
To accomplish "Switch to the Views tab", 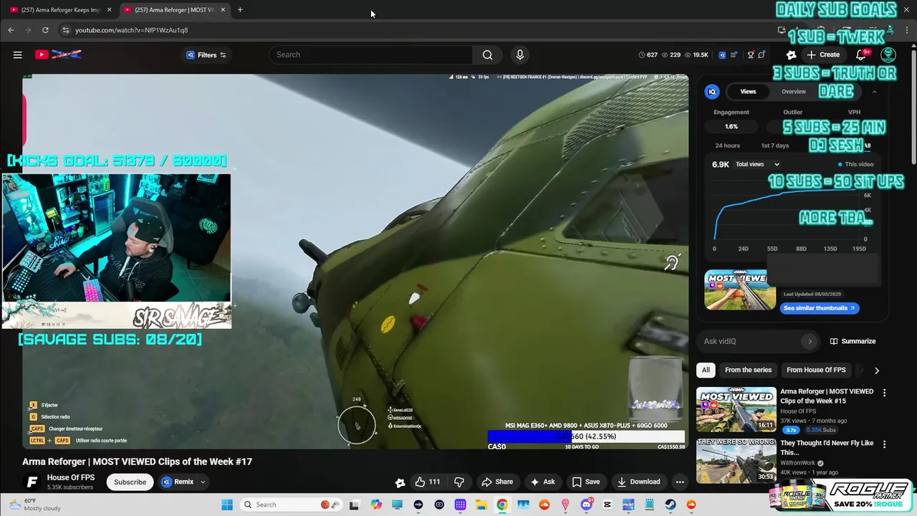I will pos(748,92).
